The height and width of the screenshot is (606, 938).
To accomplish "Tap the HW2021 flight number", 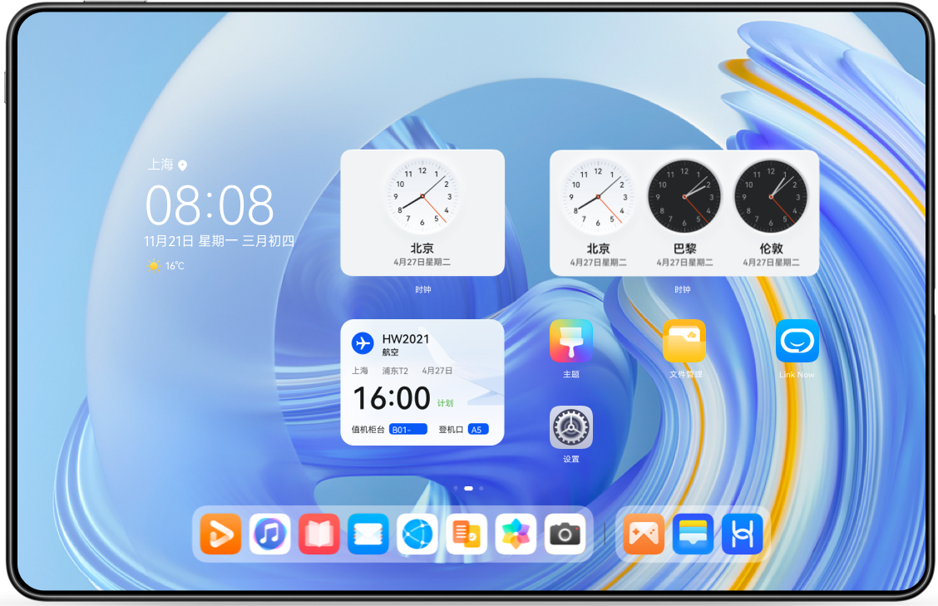I will click(x=406, y=338).
